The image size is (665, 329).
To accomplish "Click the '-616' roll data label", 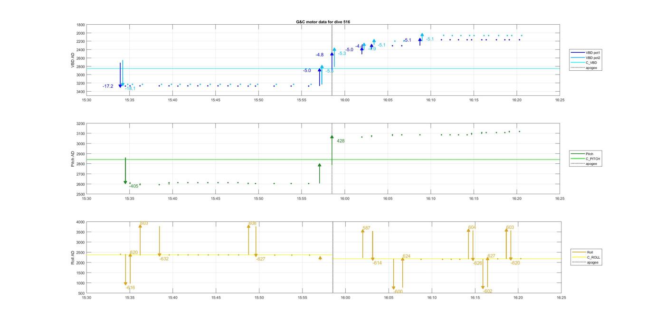I will coord(130,288).
